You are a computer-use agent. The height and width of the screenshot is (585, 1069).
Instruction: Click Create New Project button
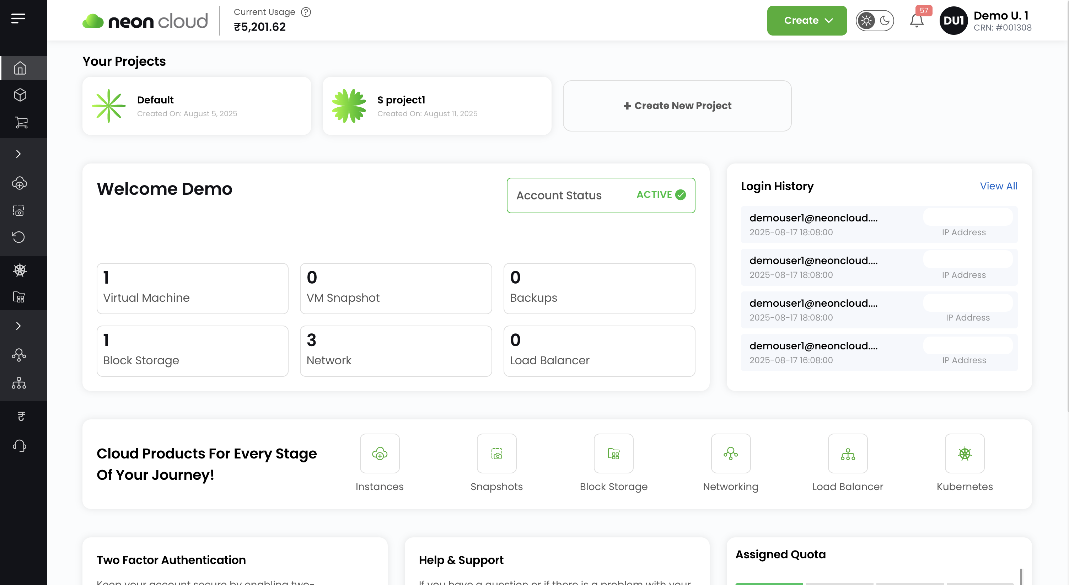[677, 106]
